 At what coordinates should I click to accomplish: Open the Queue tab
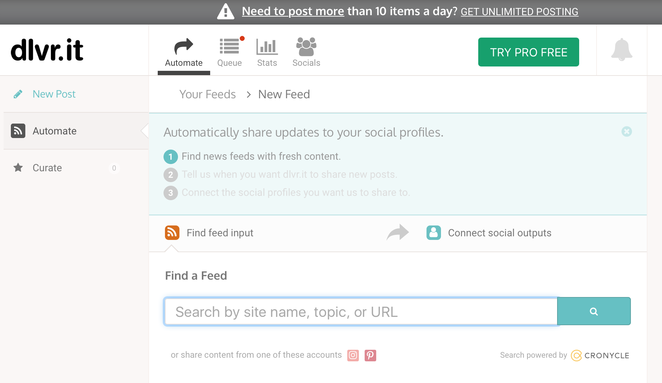pos(229,52)
